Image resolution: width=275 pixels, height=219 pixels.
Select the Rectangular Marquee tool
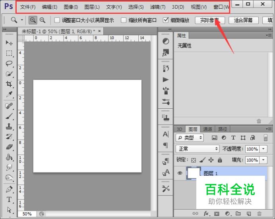click(x=9, y=53)
